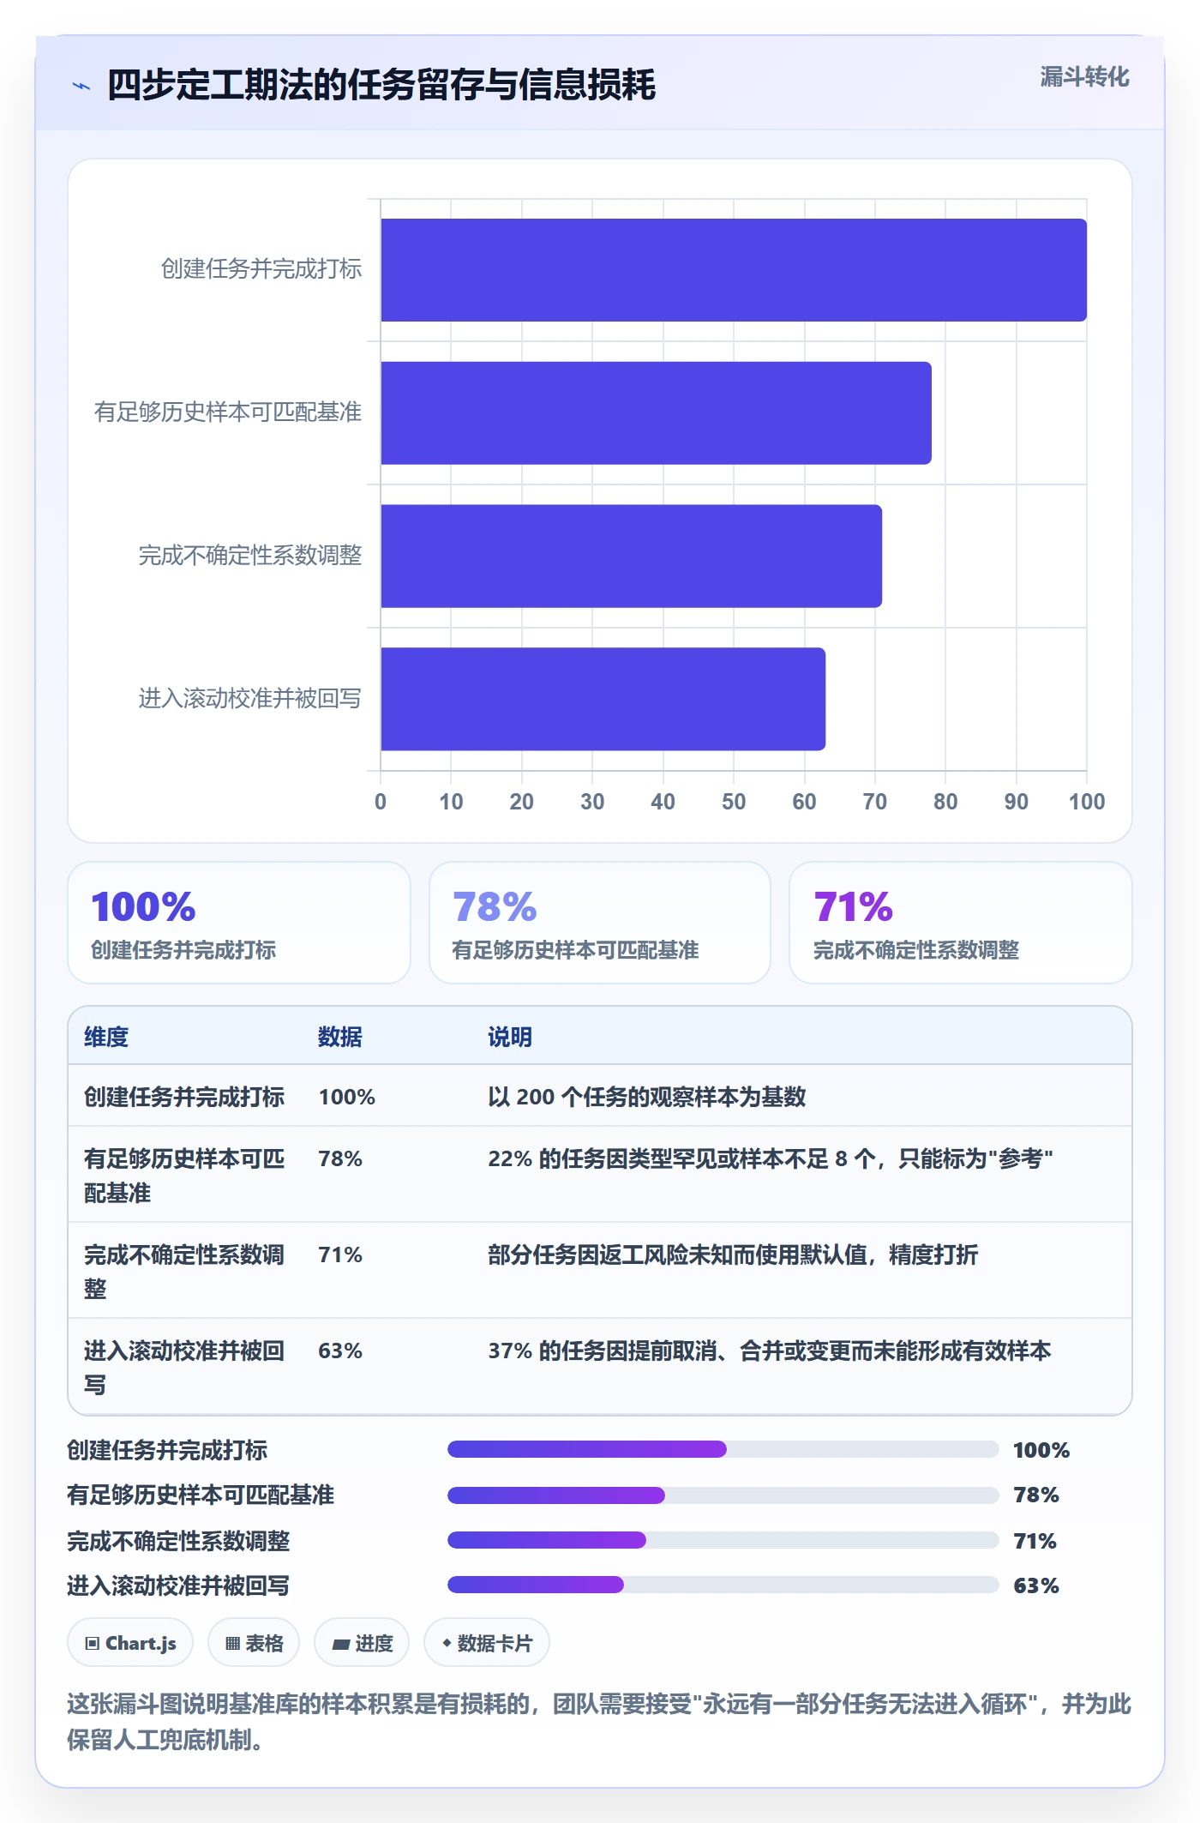
Task: Click the 有足够历史样本可匹配基准 chart bar
Action: [656, 413]
